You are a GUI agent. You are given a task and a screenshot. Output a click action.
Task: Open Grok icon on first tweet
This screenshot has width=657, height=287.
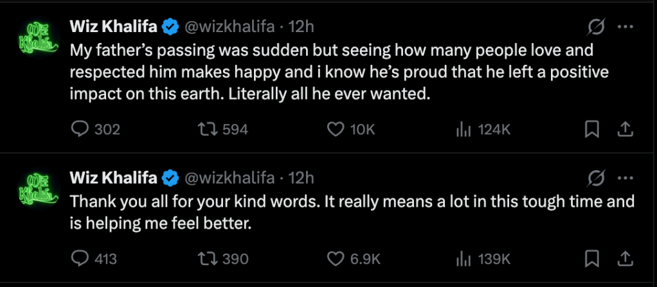596,27
